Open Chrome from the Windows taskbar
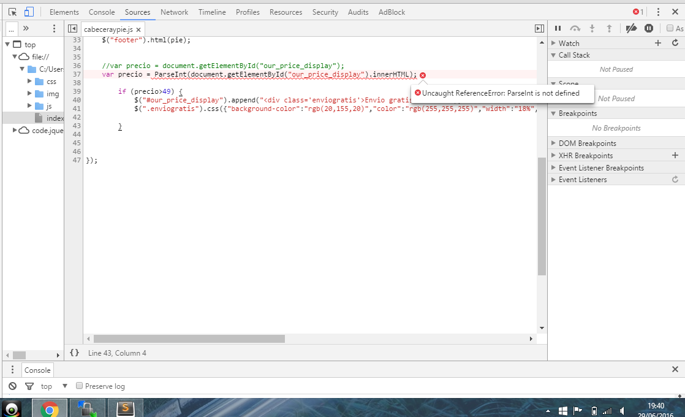 [x=50, y=408]
